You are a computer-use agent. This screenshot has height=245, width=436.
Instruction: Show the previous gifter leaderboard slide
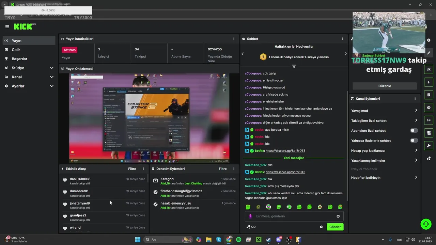tap(243, 54)
